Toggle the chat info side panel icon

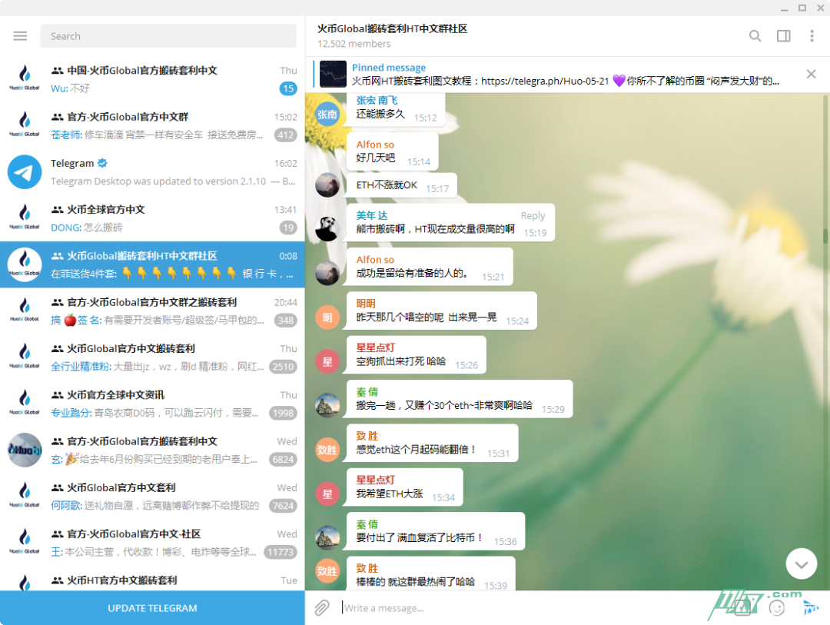tap(783, 35)
